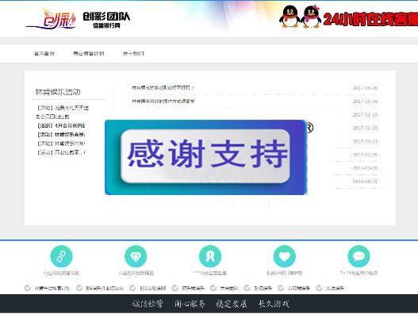Click the diamond circle icon
This screenshot has height=314, width=418.
pos(136,256)
